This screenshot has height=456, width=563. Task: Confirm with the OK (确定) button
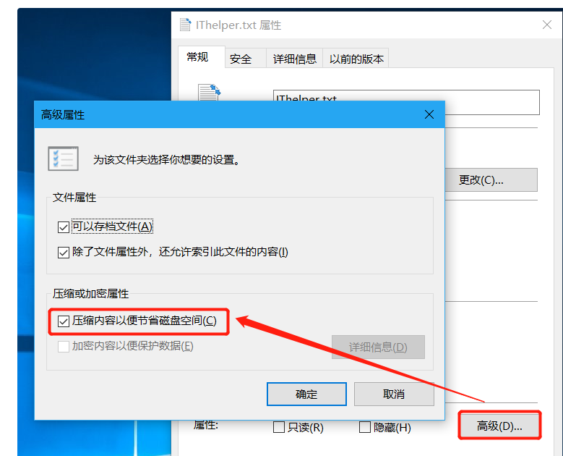click(x=306, y=394)
